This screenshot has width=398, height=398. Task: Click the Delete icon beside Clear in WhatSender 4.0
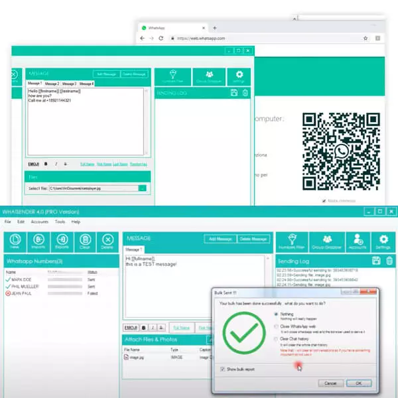(x=107, y=242)
